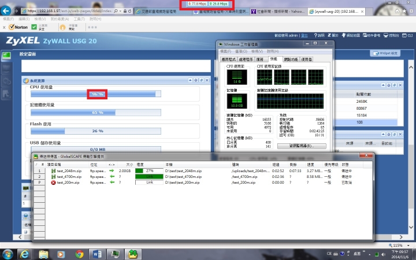This screenshot has height=260, width=416.
Task: Select the ZyWALL dashboard sidebar icon
Action: 6,55
